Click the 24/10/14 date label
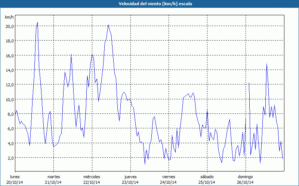Image resolution: width=299 pixels, height=186 pixels. tap(168, 182)
